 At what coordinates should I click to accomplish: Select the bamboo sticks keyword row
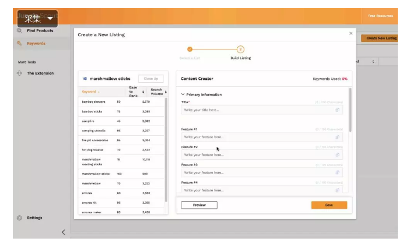[121, 111]
